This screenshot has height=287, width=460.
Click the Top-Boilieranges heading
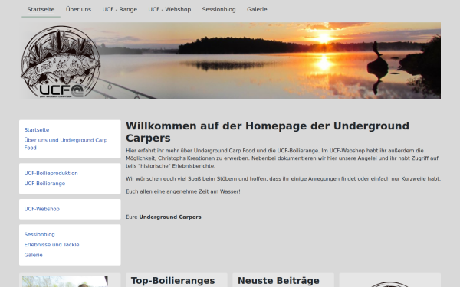click(x=172, y=281)
